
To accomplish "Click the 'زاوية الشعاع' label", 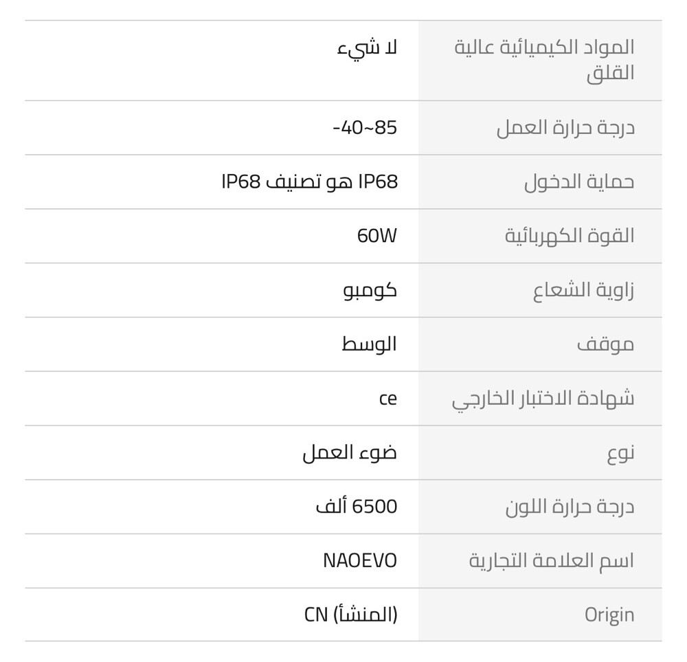I will point(583,290).
